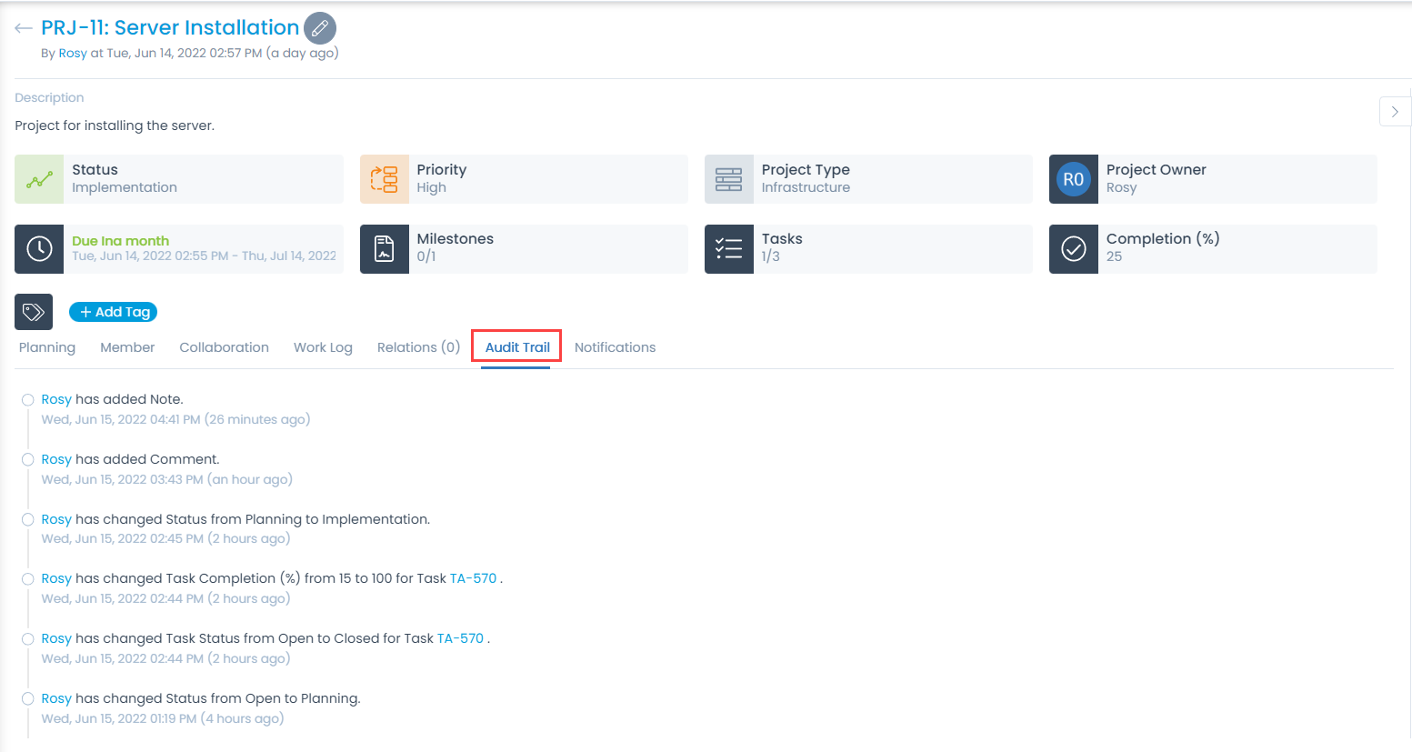The width and height of the screenshot is (1412, 752).
Task: Click the Milestones document icon
Action: pyautogui.click(x=384, y=249)
